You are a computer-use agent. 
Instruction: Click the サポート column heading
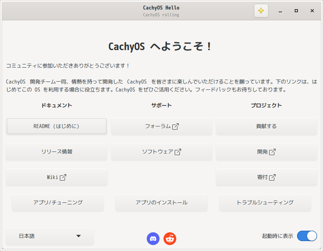pyautogui.click(x=161, y=105)
